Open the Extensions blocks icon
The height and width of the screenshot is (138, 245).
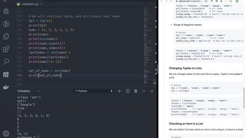(x=6, y=49)
